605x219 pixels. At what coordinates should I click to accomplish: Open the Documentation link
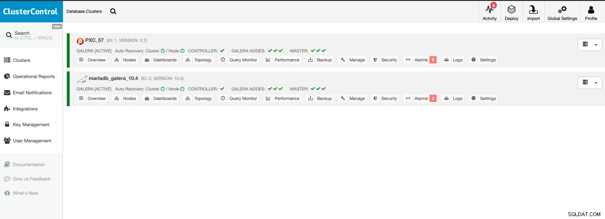tap(24, 165)
